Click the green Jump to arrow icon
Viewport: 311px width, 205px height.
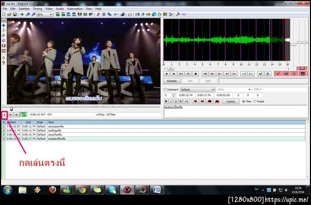coord(22,15)
